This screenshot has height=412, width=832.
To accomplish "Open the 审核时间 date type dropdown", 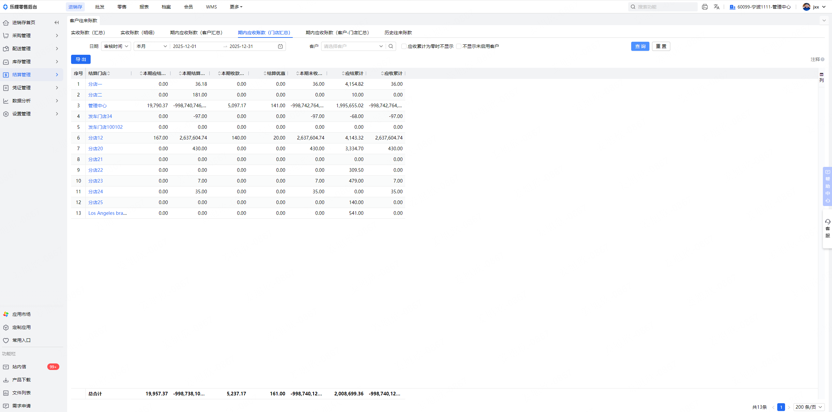I will click(x=116, y=46).
